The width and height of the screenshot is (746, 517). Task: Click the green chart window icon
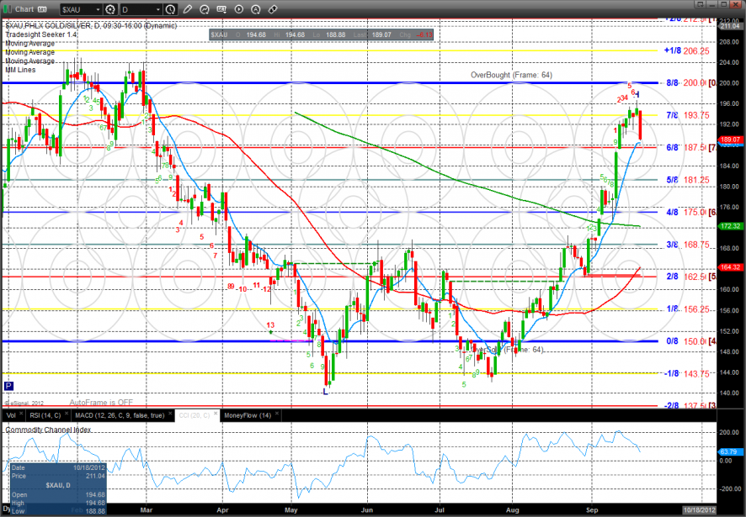(x=7, y=8)
